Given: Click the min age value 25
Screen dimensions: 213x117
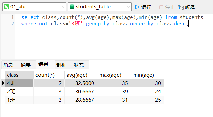Looking at the screenshot, I should (148, 100).
